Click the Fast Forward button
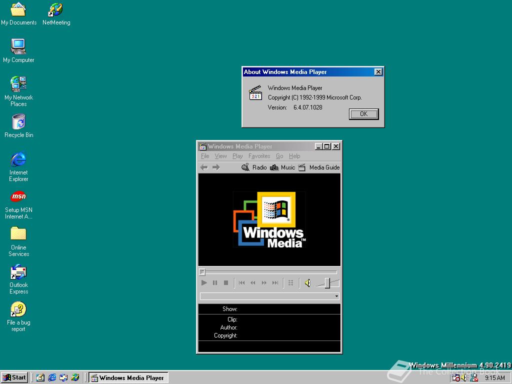Screen dimensions: 512x384 pyautogui.click(x=264, y=283)
